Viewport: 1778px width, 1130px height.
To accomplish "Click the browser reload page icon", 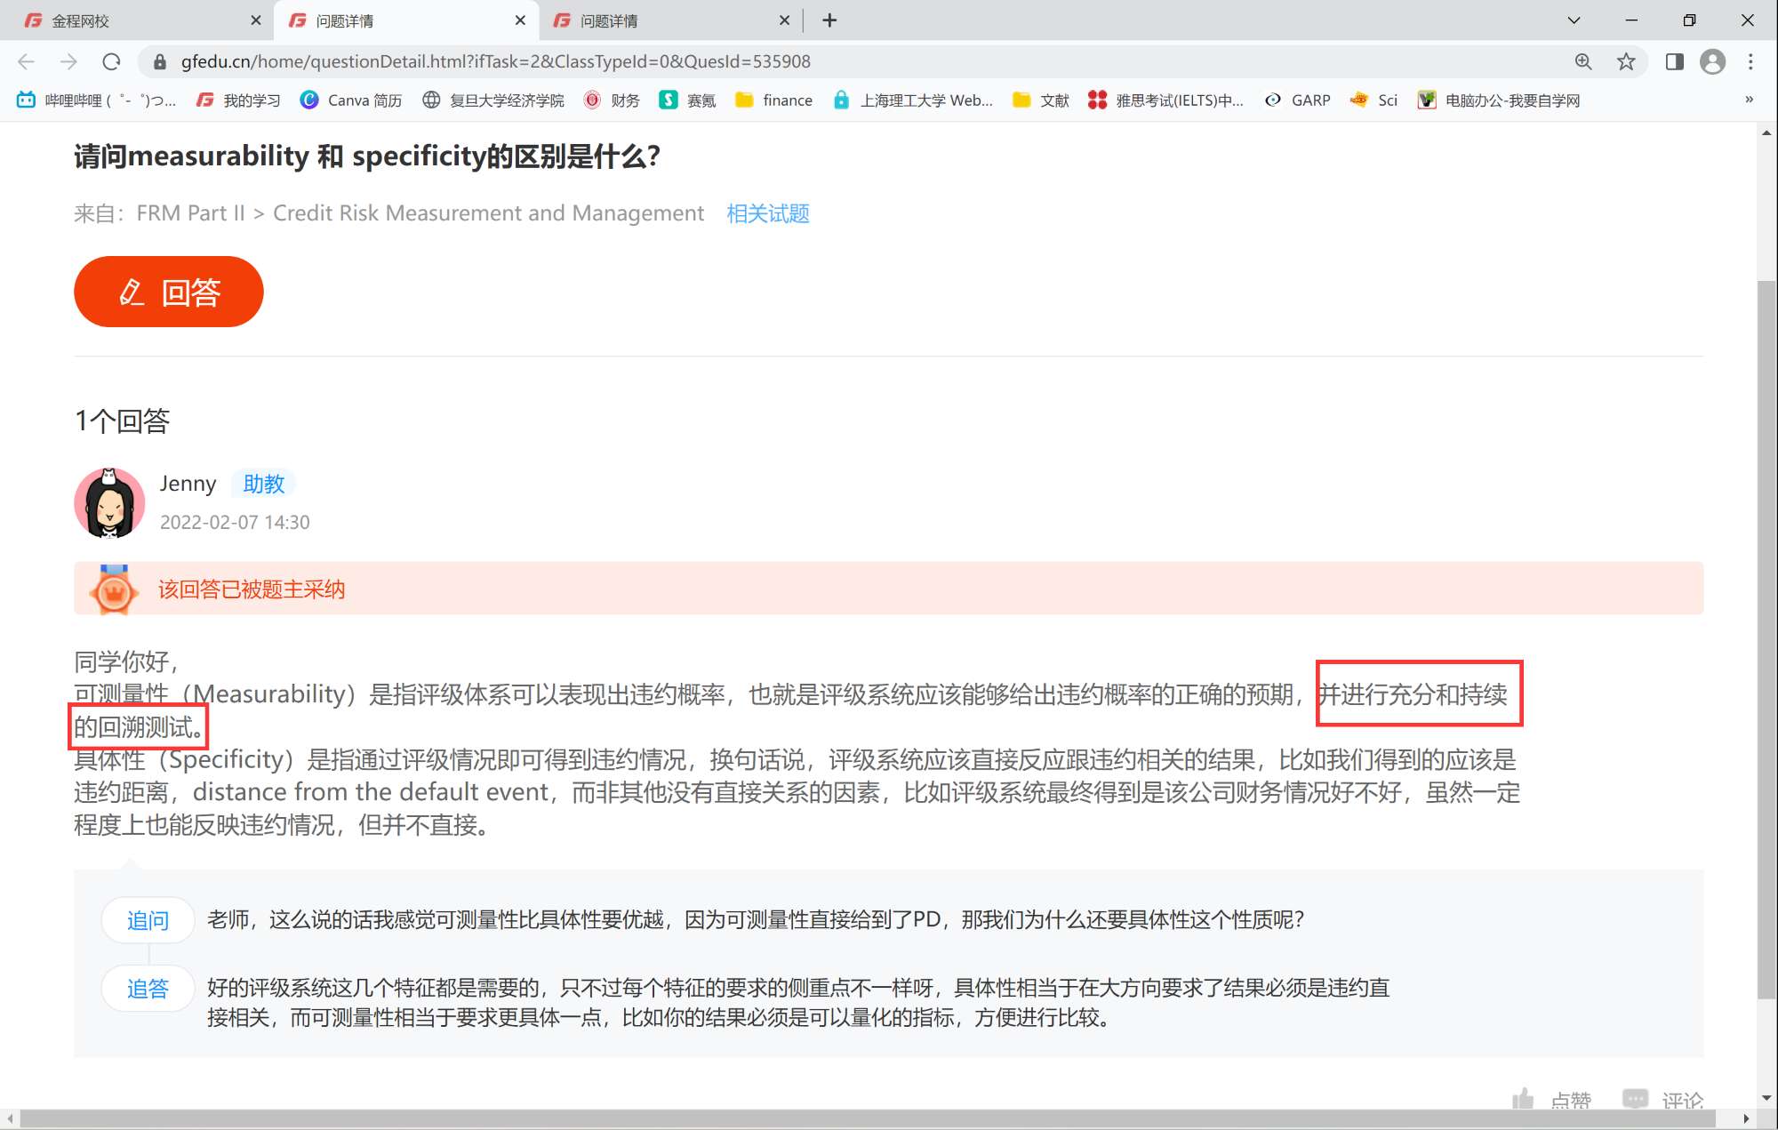I will coord(111,61).
